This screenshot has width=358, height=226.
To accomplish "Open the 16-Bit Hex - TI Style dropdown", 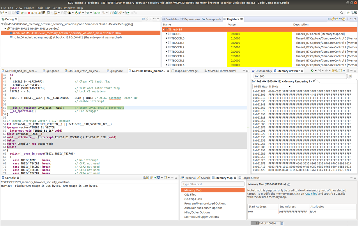I will 272,87.
